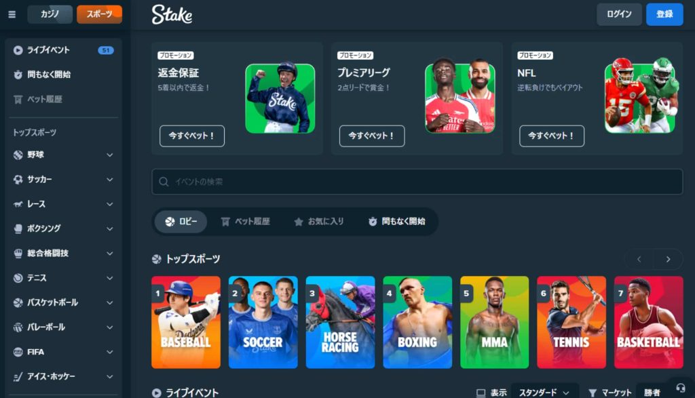
Task: Open the Horse Racing sport card
Action: click(x=340, y=322)
